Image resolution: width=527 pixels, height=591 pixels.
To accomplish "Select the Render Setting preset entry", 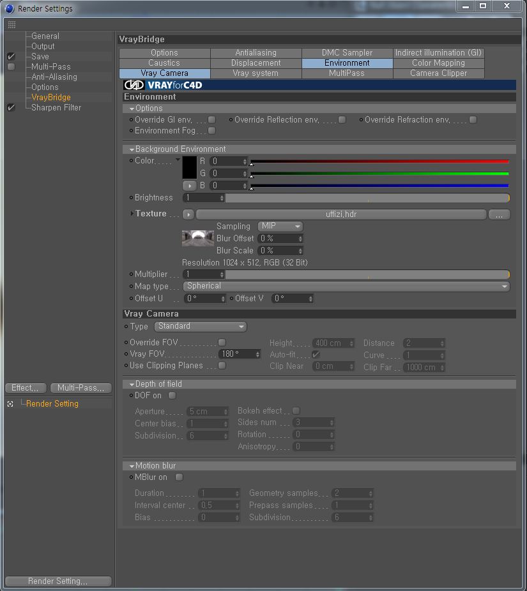I will tap(52, 403).
